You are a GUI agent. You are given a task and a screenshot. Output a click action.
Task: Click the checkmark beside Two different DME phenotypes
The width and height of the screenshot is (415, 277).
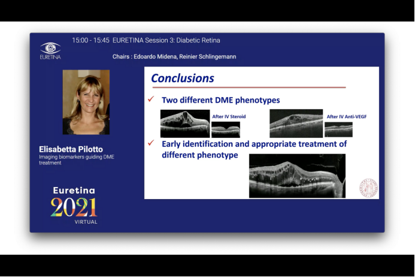[151, 100]
